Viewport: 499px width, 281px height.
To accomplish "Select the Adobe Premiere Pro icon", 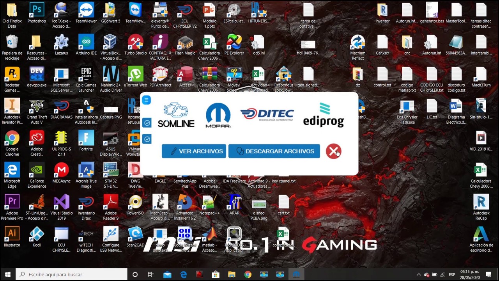I will pos(12,208).
